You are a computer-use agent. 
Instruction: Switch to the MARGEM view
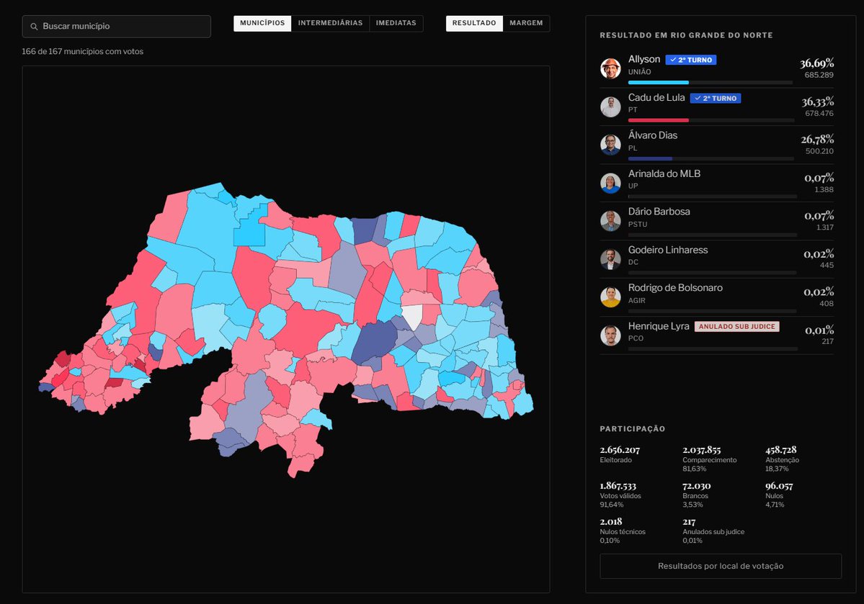(x=526, y=23)
